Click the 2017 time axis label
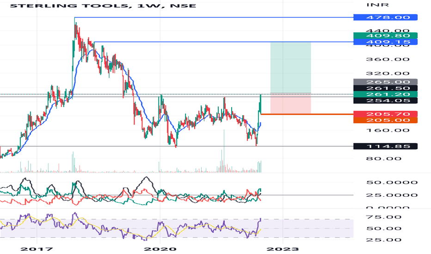This screenshot has width=431, height=254. point(37,249)
